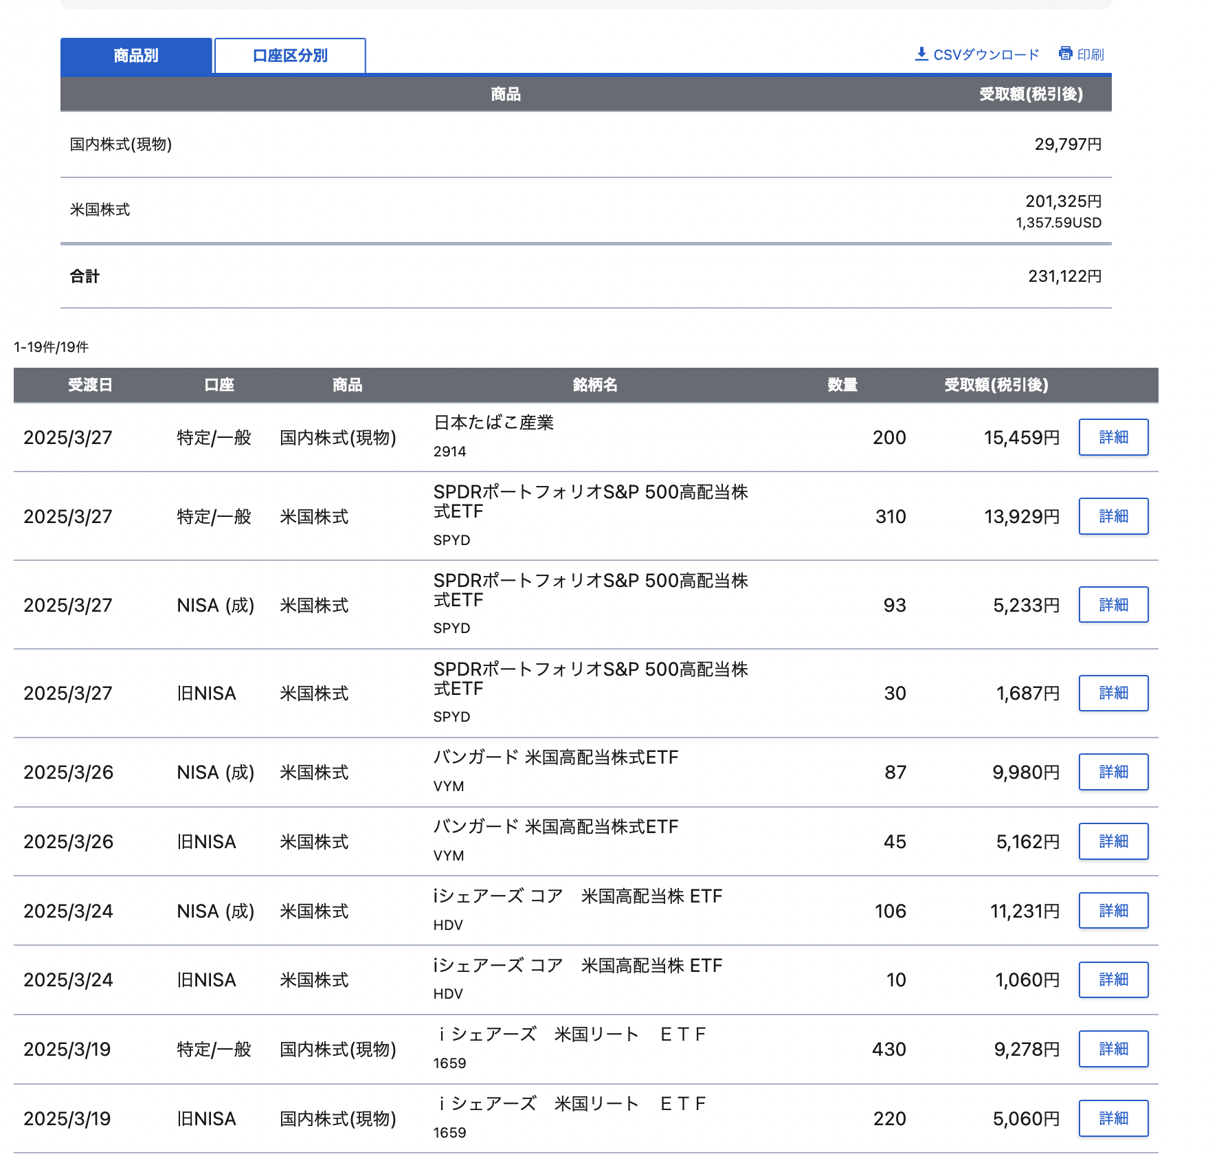Screen dimensions: 1219x1163
Task: Click the 受取額(税引後) summary table header
Action: point(1031,94)
